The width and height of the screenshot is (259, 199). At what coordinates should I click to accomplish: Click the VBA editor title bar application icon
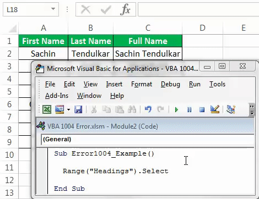pyautogui.click(x=40, y=69)
